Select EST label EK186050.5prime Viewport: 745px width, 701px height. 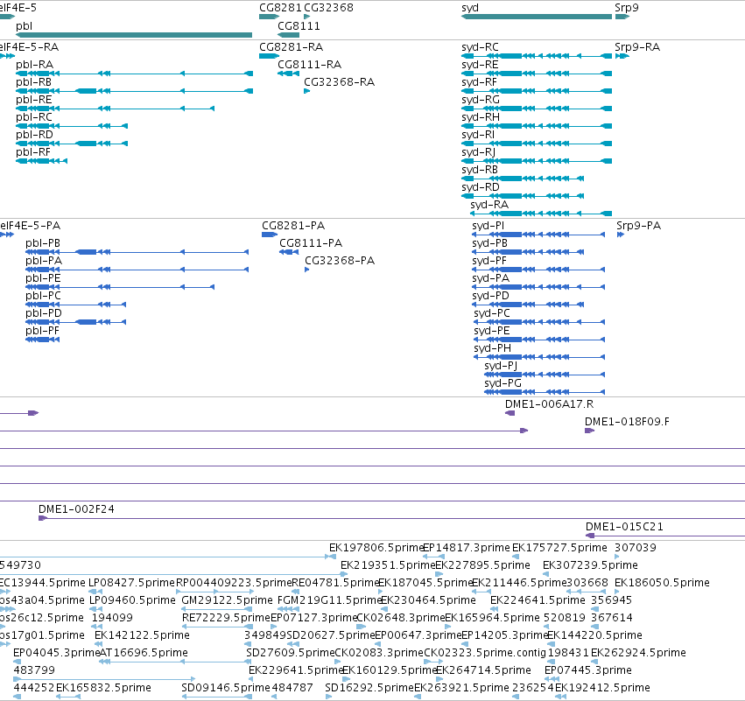pyautogui.click(x=662, y=583)
